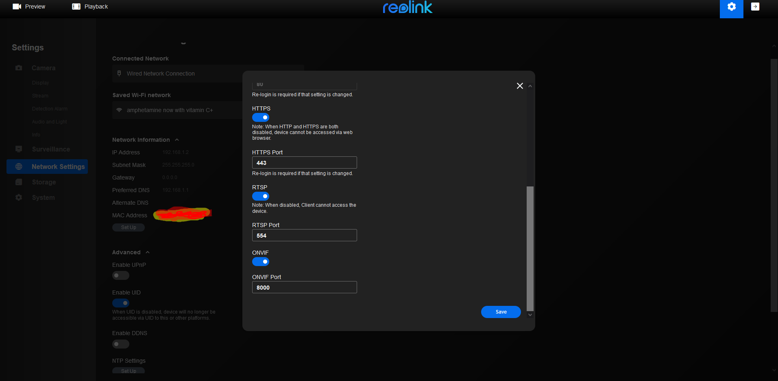Click the Settings gear icon top right
Screen dimensions: 778x381
(x=731, y=6)
